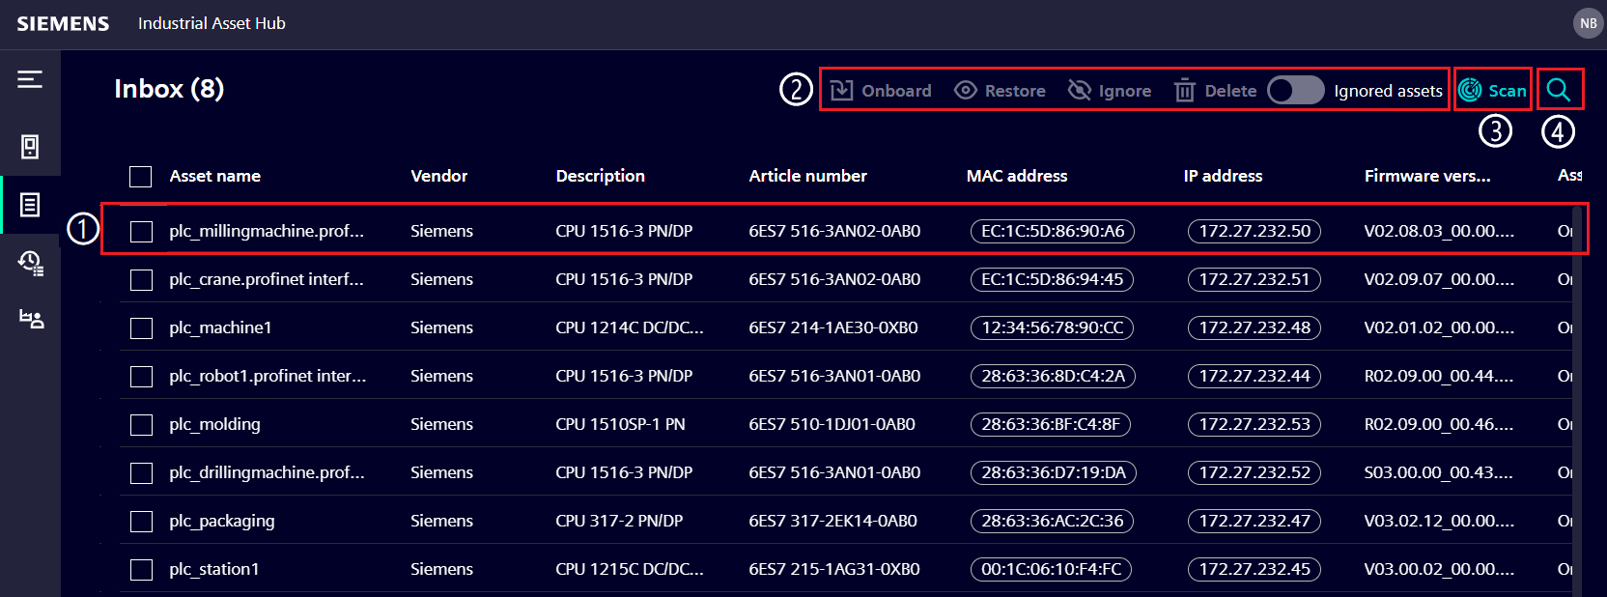
Task: Open the NB user avatar menu
Action: coord(1588,23)
